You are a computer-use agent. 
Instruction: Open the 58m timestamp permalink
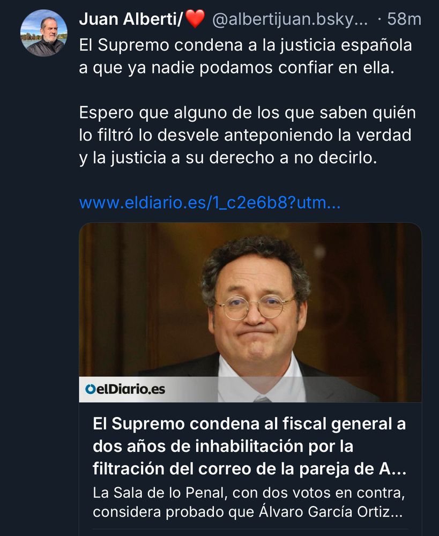(x=404, y=19)
